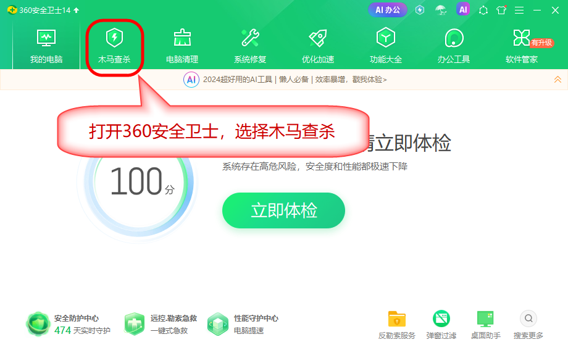This screenshot has width=568, height=358.
Task: Open the skin (shirt) icon
Action: 501,10
